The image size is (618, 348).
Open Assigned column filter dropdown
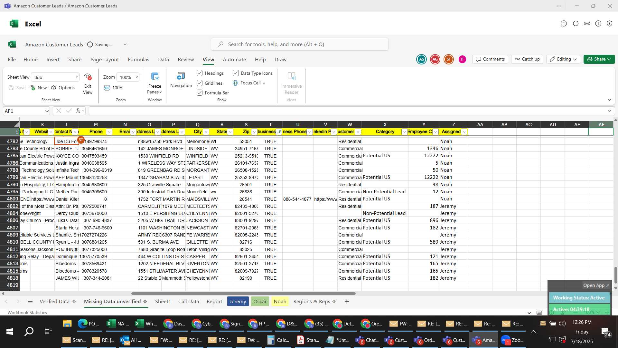(x=464, y=132)
